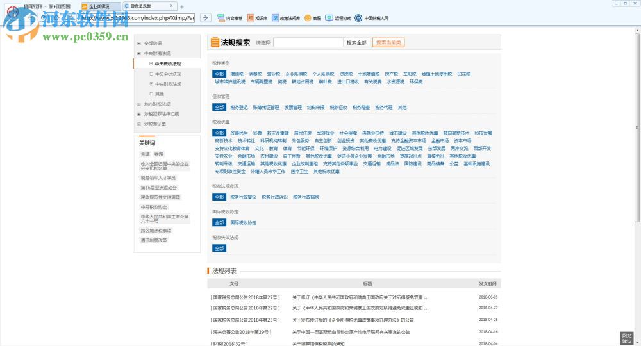
Task: Filter by 消费税 tax type
Action: (255, 74)
